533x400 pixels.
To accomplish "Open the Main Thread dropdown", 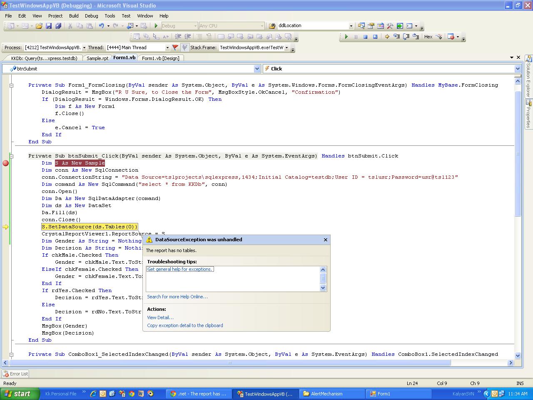I will coord(167,47).
